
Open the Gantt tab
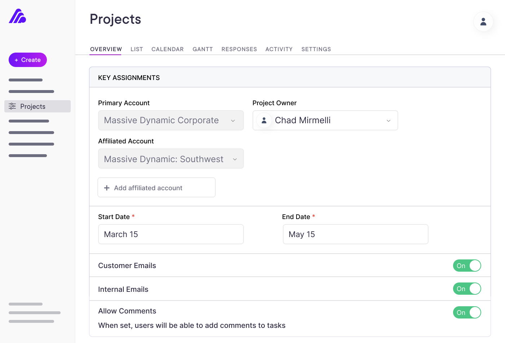202,49
